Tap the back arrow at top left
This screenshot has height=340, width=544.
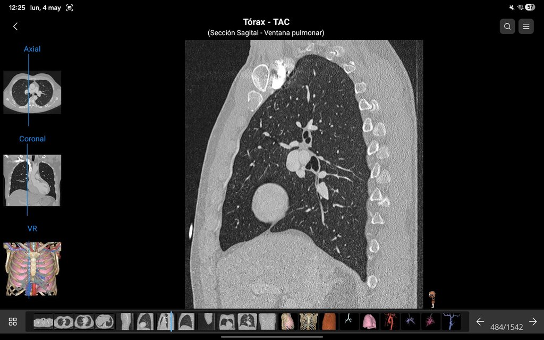tap(15, 27)
